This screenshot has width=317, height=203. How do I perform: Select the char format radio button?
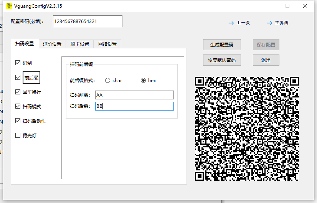click(x=107, y=81)
